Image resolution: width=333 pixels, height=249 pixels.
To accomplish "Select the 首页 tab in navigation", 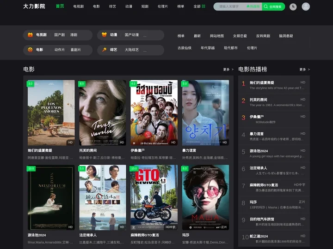I will (60, 6).
